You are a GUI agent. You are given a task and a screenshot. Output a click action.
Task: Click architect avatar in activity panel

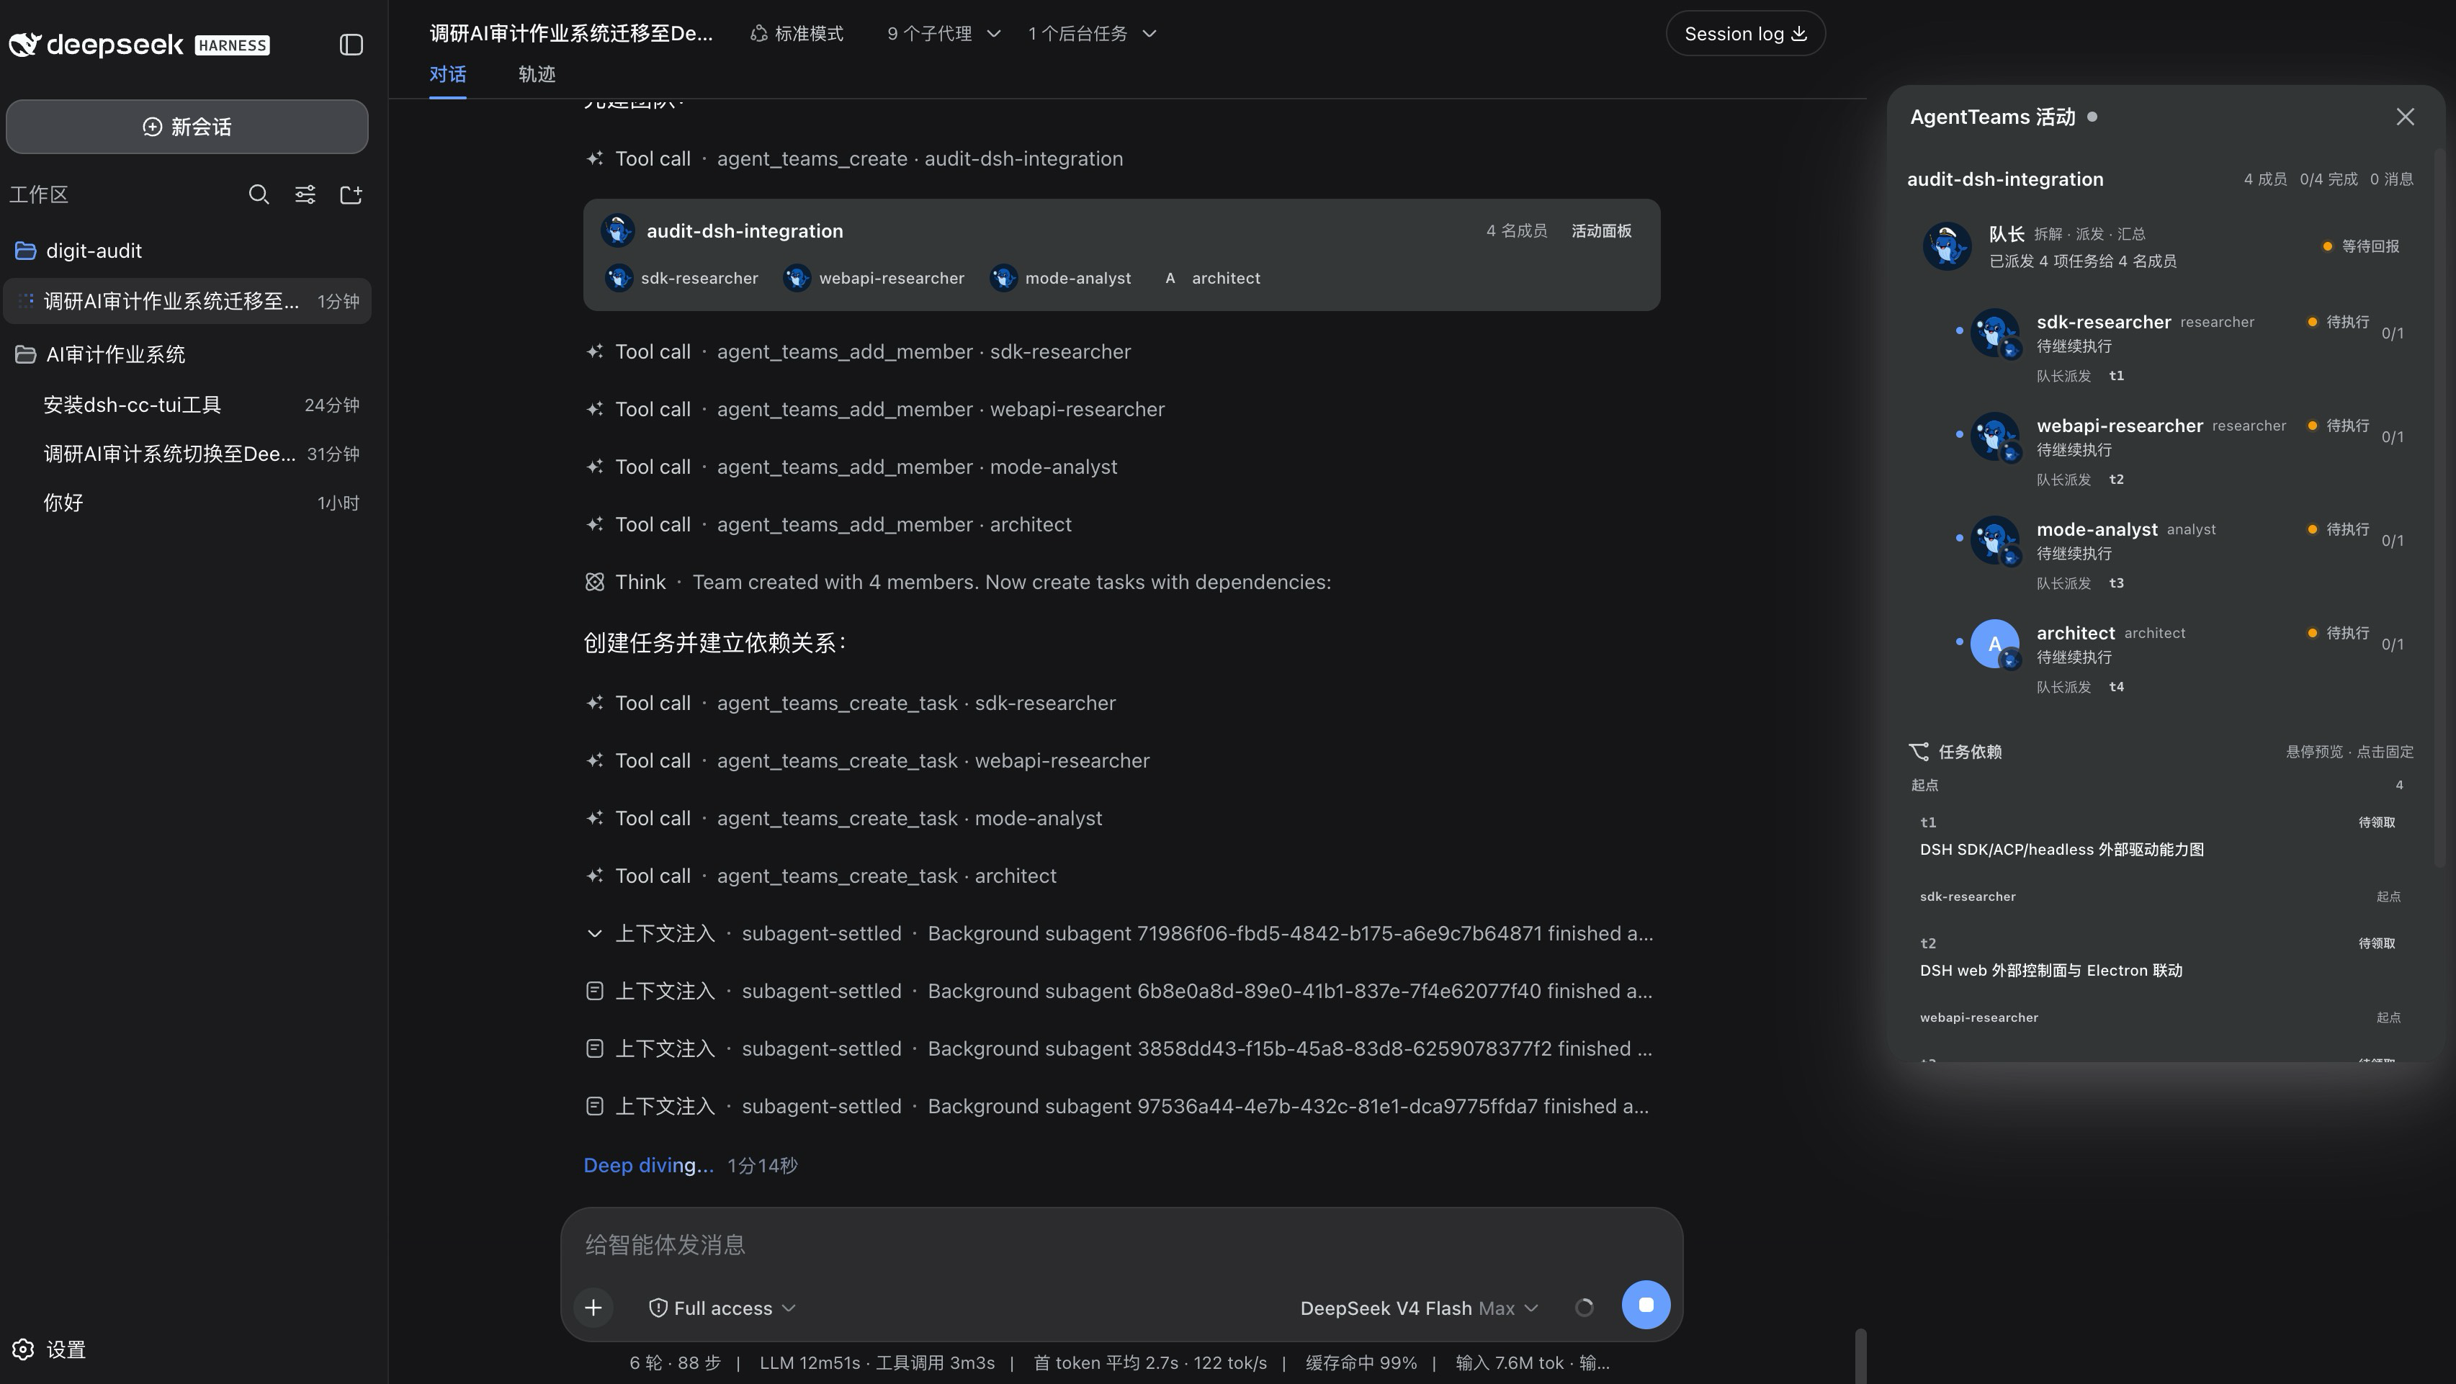pos(1994,644)
